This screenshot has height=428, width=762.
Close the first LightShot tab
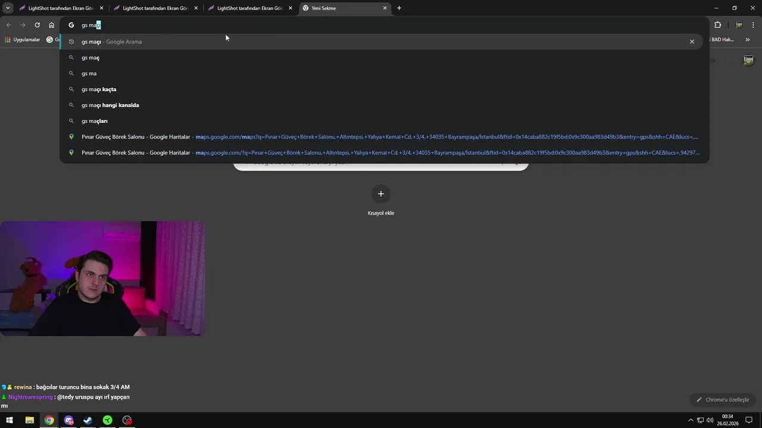coord(101,8)
